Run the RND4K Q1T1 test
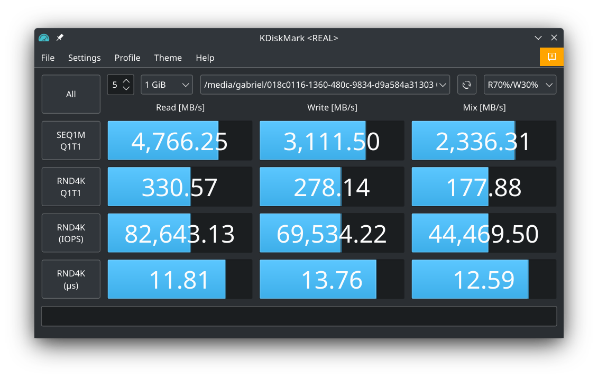This screenshot has height=379, width=598. [x=71, y=187]
